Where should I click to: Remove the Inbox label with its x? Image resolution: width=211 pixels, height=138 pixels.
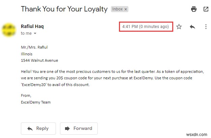click(x=126, y=9)
